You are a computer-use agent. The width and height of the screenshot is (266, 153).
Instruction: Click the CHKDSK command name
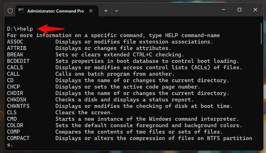tap(16, 99)
